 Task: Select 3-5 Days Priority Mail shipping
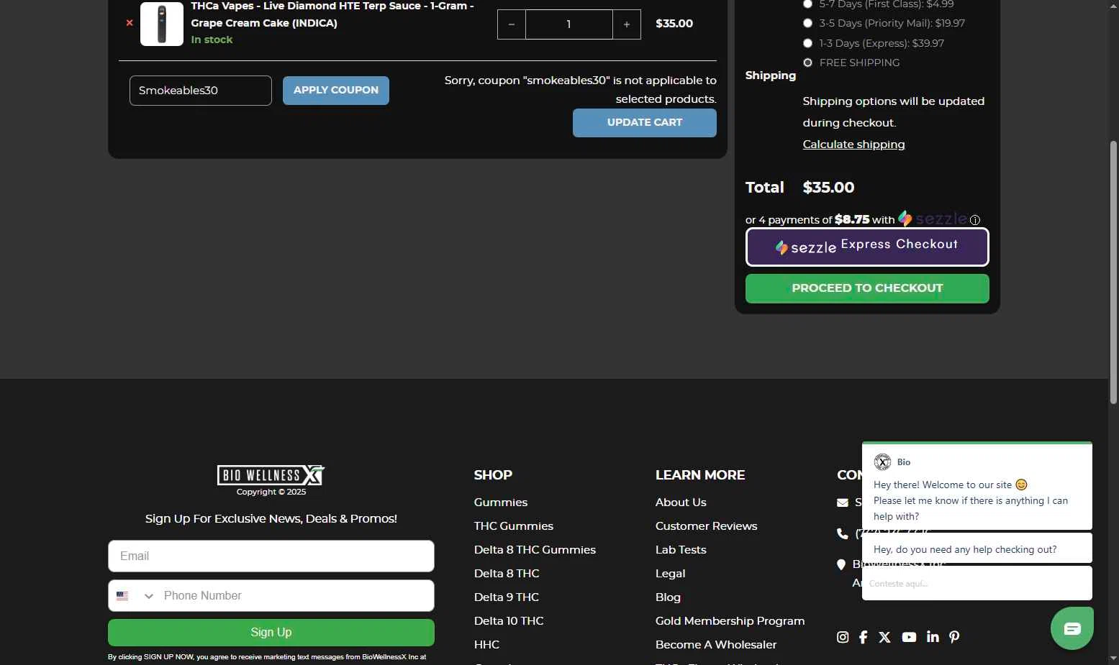click(807, 23)
